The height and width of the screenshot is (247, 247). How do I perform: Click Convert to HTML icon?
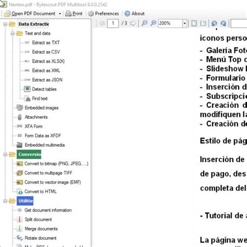tap(20, 192)
